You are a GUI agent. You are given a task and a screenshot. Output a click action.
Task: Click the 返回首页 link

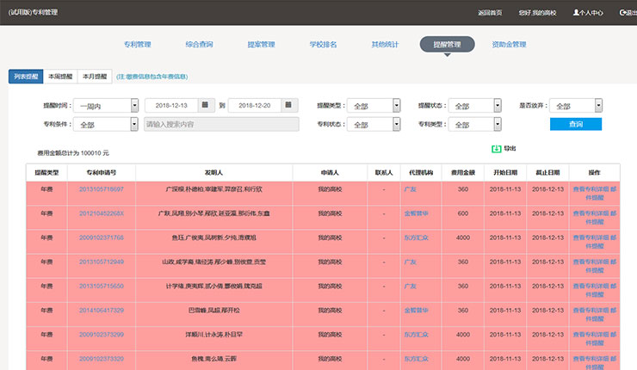click(491, 14)
